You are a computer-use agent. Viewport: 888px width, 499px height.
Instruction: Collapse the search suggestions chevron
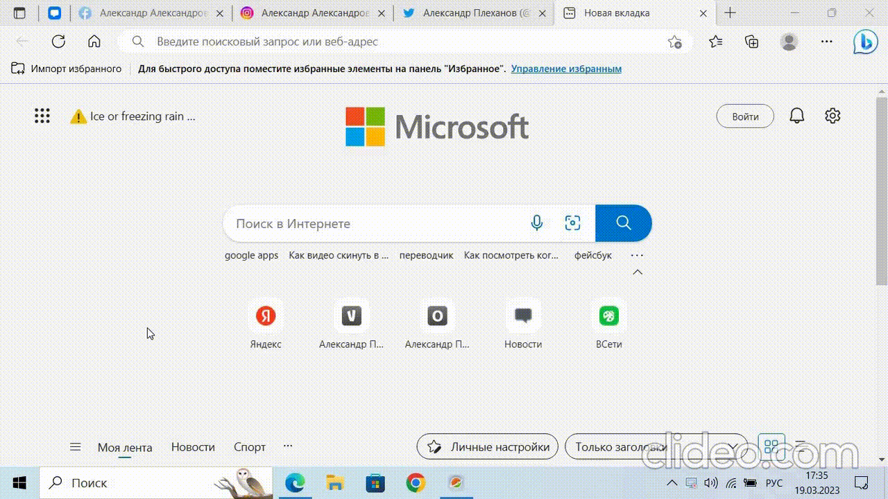pyautogui.click(x=638, y=272)
